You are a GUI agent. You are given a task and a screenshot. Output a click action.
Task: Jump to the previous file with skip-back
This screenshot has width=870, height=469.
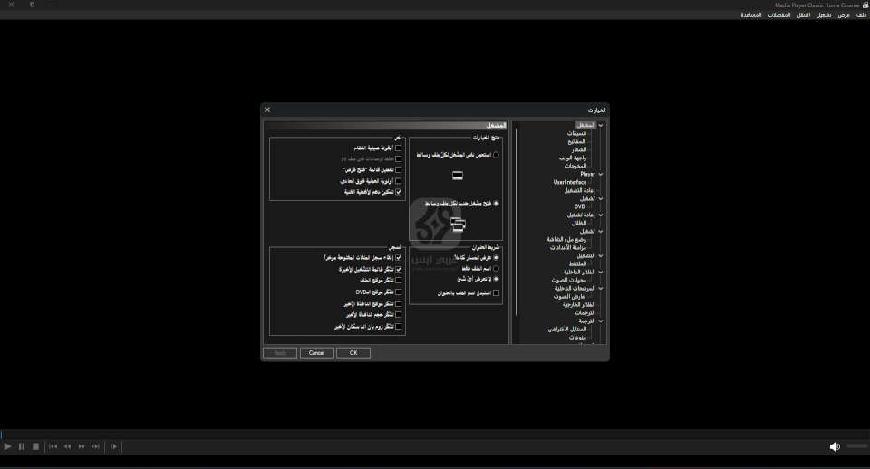click(53, 446)
